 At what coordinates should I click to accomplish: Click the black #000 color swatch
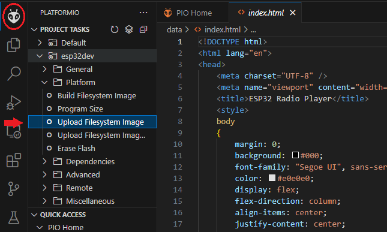(295, 155)
